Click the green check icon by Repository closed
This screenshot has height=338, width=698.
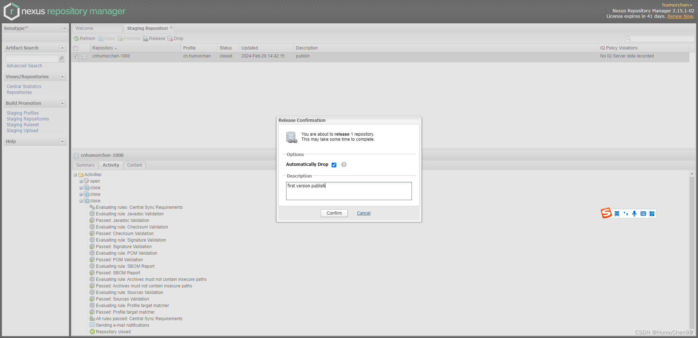coord(92,331)
